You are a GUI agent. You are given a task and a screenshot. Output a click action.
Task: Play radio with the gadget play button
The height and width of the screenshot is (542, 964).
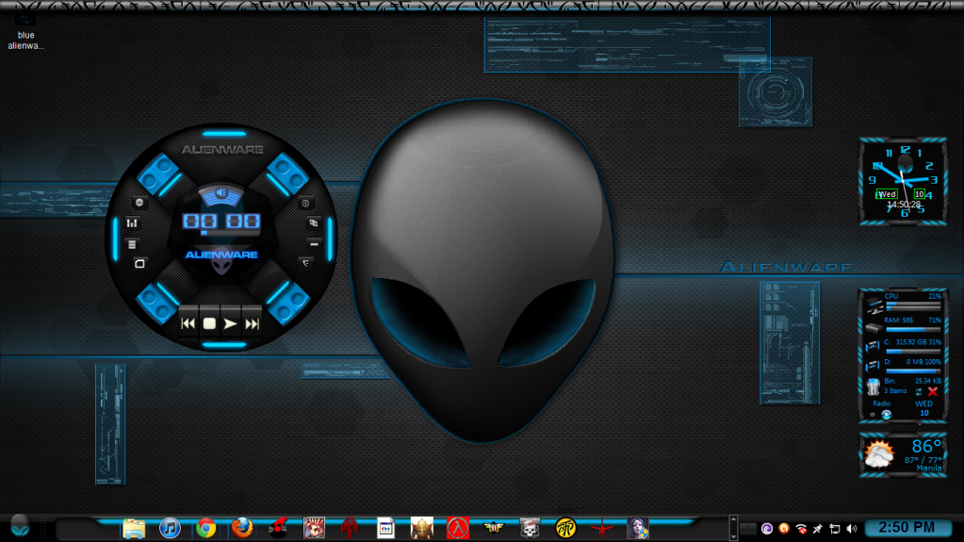point(887,414)
